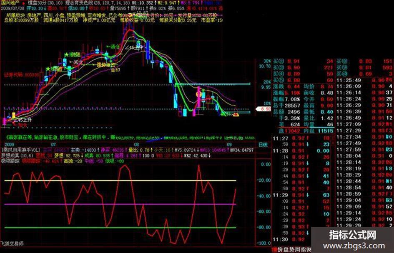Open the www.zbgs3.com website link
Viewport: 394px width, 253px height.
click(x=354, y=246)
